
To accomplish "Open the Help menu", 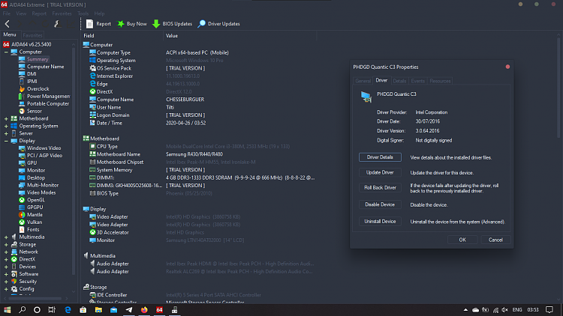I will tap(99, 13).
